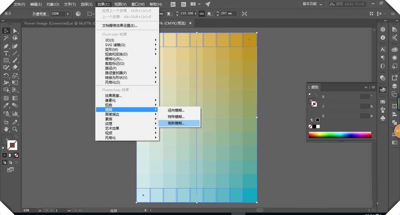
Task: Select the Eraser tool
Action: point(15,67)
